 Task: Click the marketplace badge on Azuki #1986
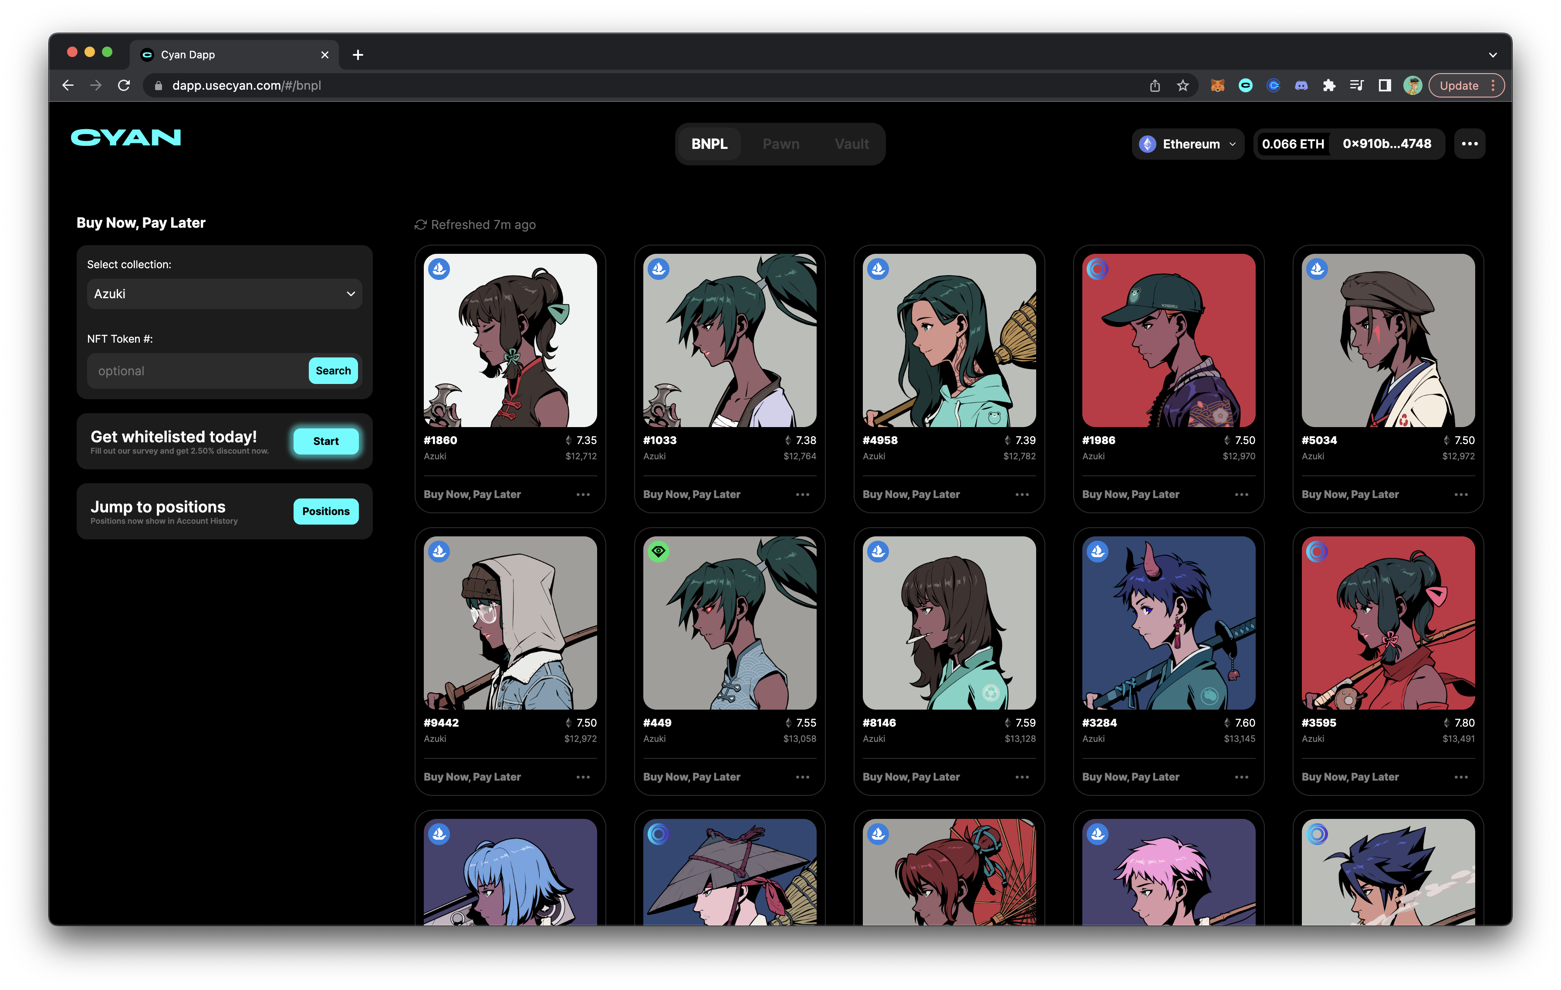(1097, 269)
